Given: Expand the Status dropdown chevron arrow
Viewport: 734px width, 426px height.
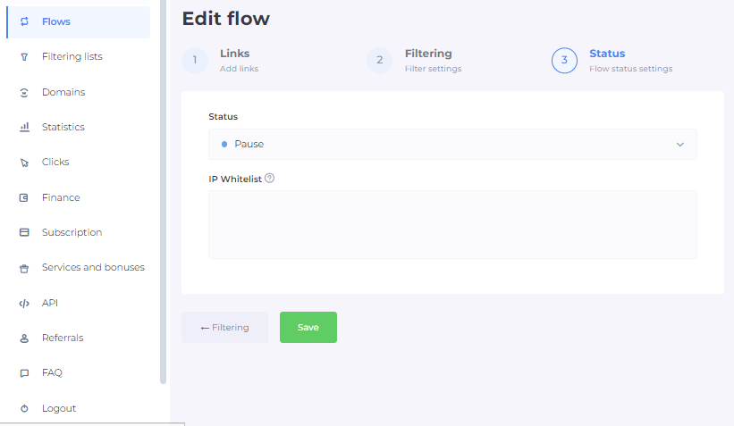Looking at the screenshot, I should 679,145.
